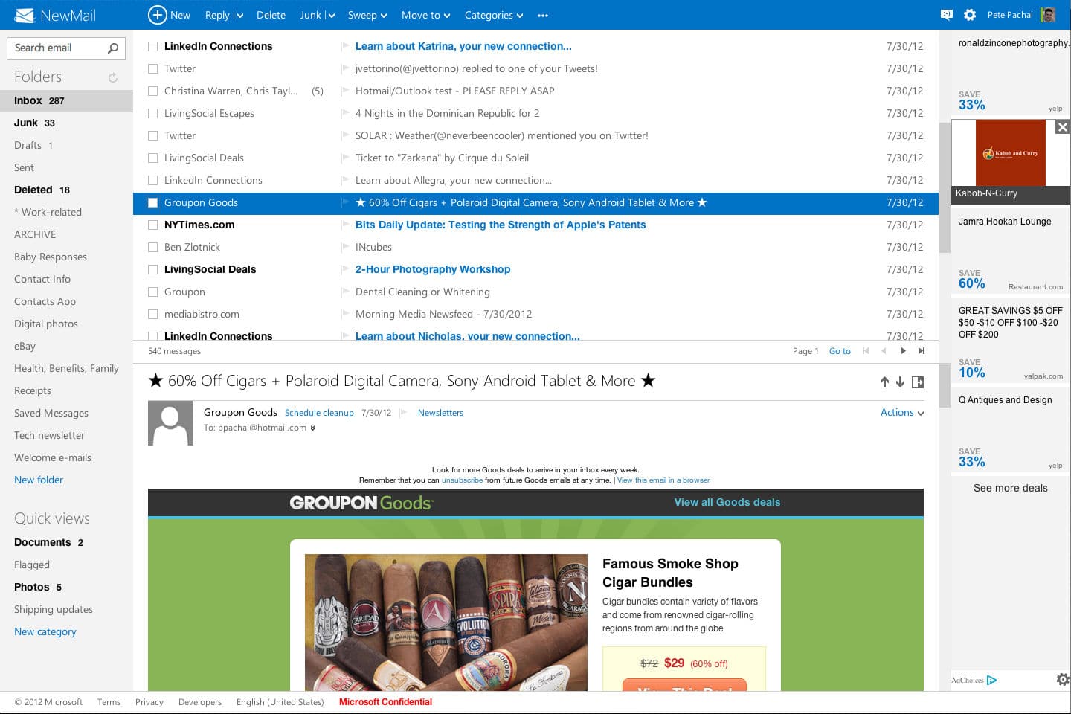Flag the mediabistro.com Morning Media Newsfeed
Image resolution: width=1071 pixels, height=714 pixels.
(345, 314)
